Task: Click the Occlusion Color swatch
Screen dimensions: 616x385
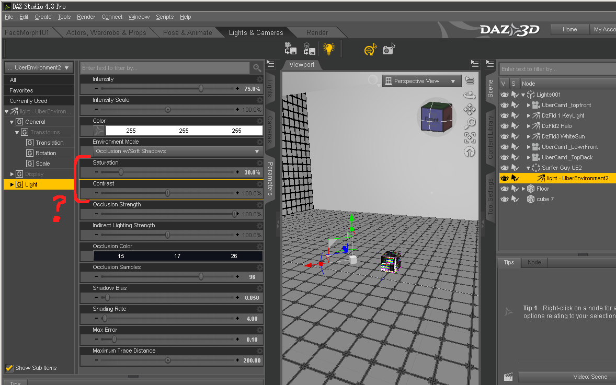Action: pyautogui.click(x=178, y=256)
